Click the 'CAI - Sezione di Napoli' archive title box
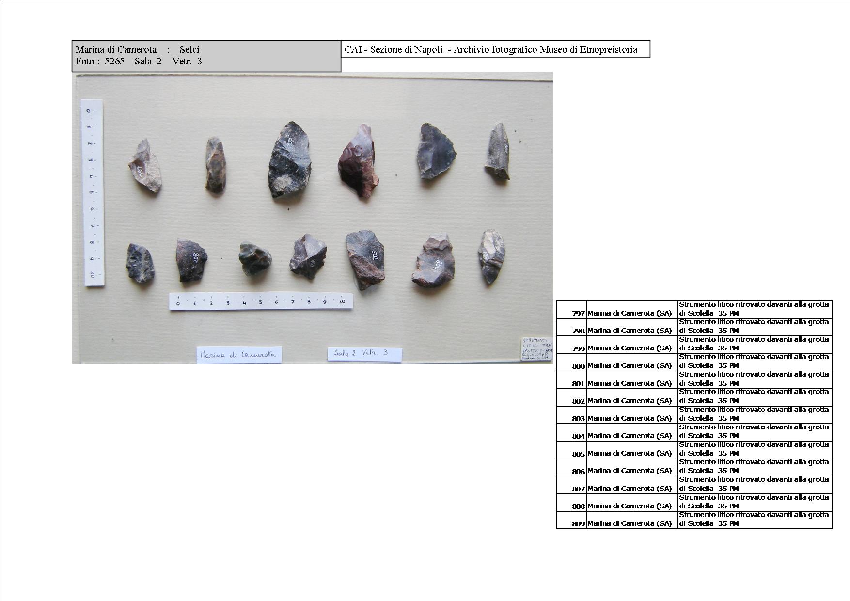Image resolution: width=850 pixels, height=601 pixels. click(495, 49)
